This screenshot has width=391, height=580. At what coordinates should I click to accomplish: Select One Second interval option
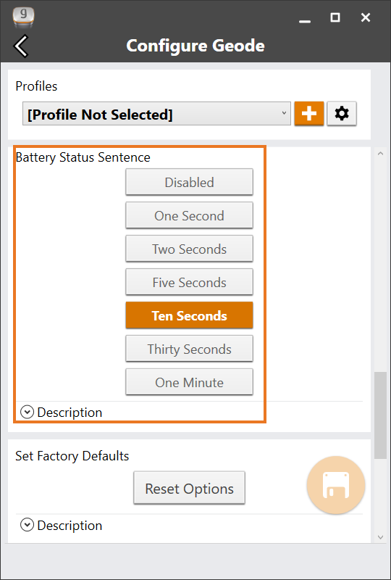tap(189, 215)
